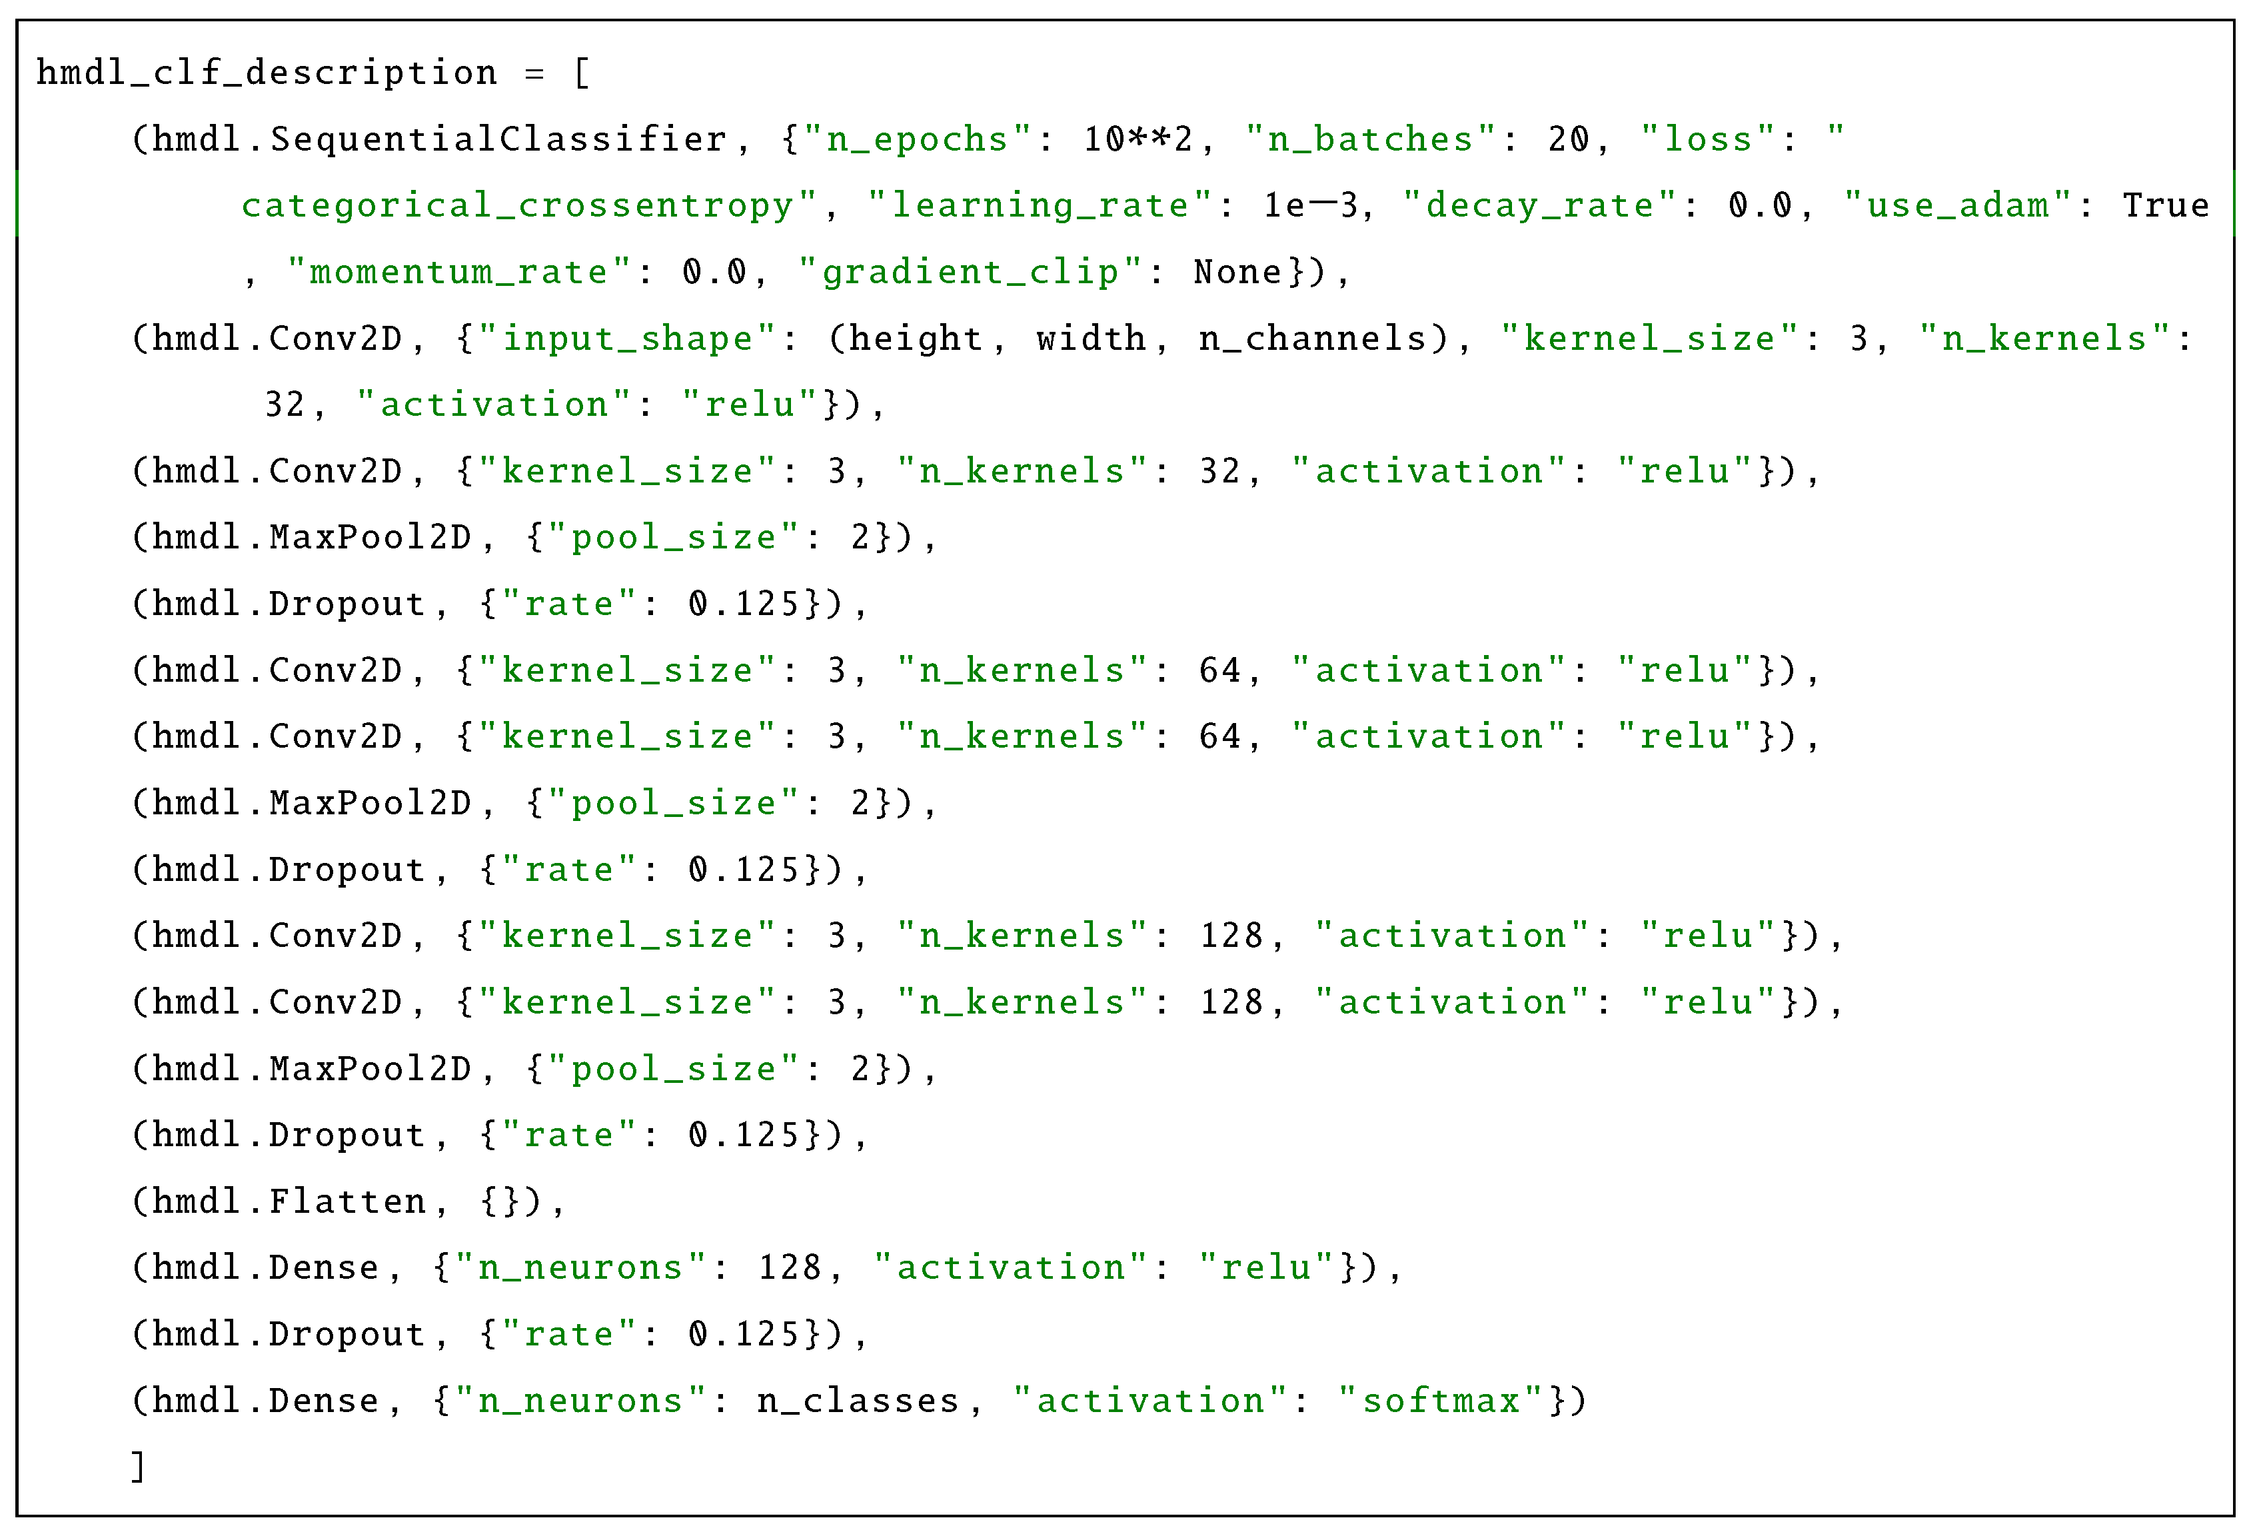Click the "use_adam" key string
This screenshot has width=2249, height=1534.
pos(1958,205)
